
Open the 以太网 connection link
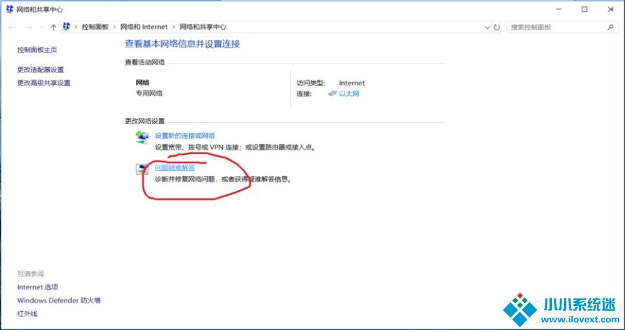click(x=349, y=94)
